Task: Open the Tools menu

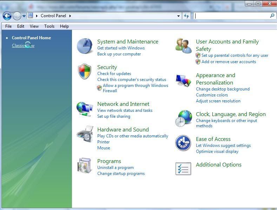Action: coord(49,26)
